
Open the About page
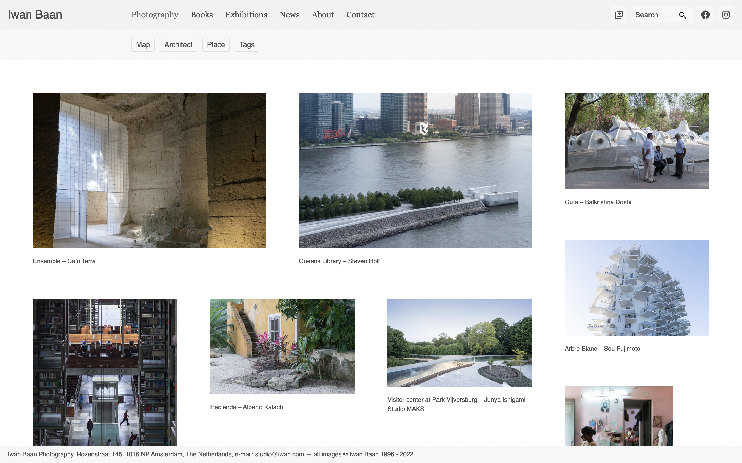pos(323,15)
